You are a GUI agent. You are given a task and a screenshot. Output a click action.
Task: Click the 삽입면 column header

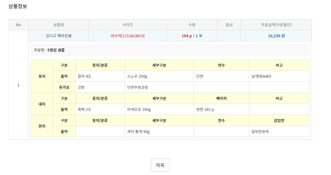(279, 121)
